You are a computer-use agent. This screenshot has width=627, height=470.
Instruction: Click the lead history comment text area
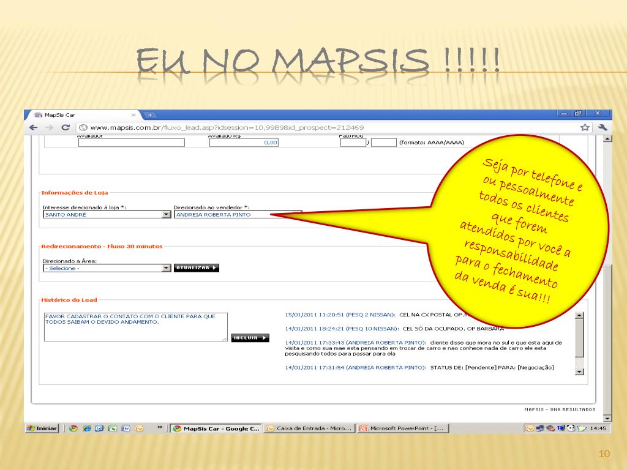(x=135, y=327)
